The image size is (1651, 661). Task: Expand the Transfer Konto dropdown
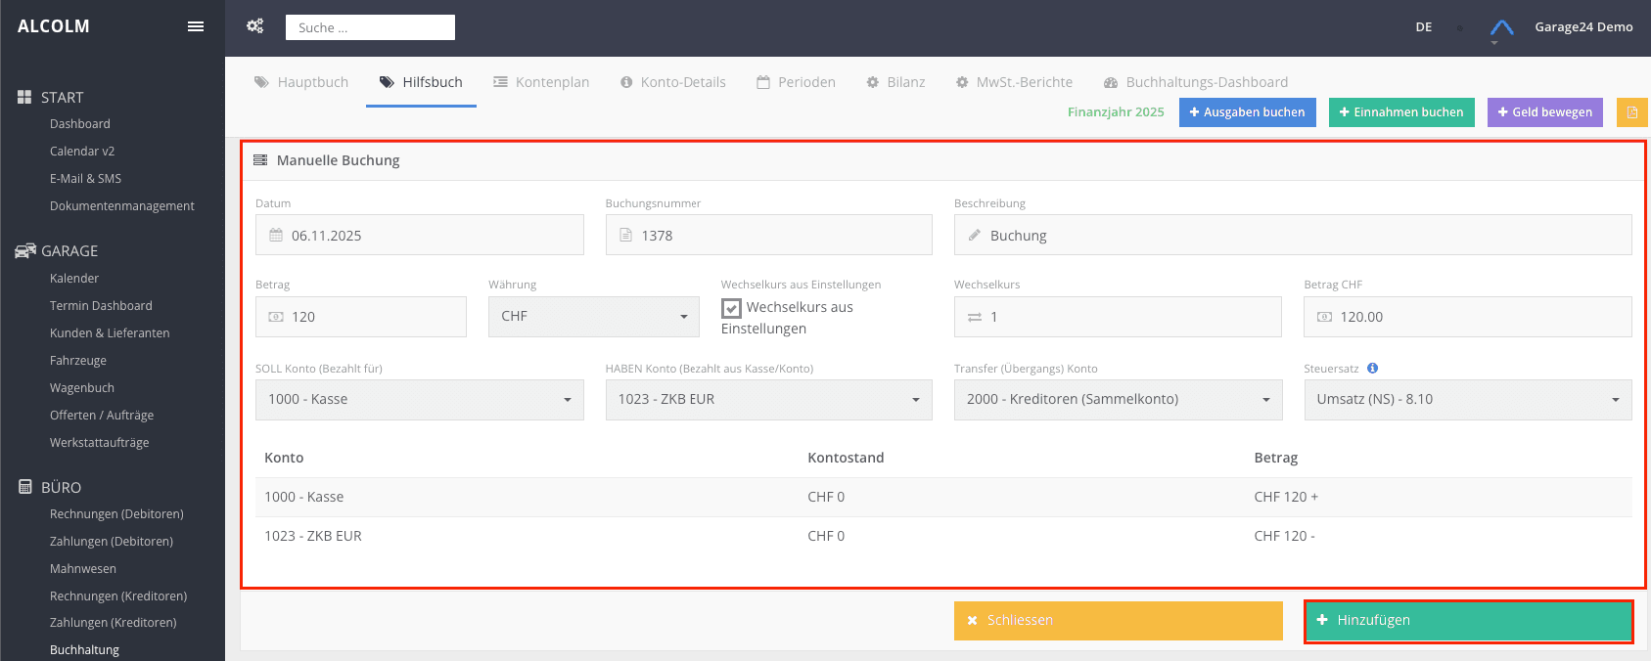tap(1119, 400)
